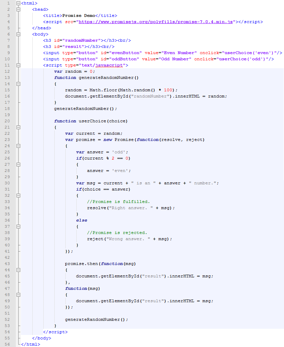Click the closing </head> tag on line 5
The height and width of the screenshot is (347, 284).
tap(42, 28)
